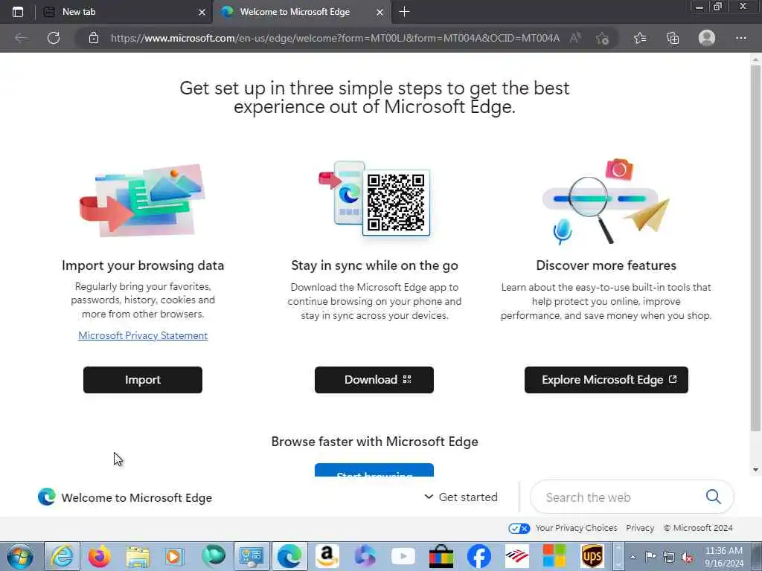Expand the Get started dropdown
Image resolution: width=762 pixels, height=571 pixels.
[x=461, y=497]
